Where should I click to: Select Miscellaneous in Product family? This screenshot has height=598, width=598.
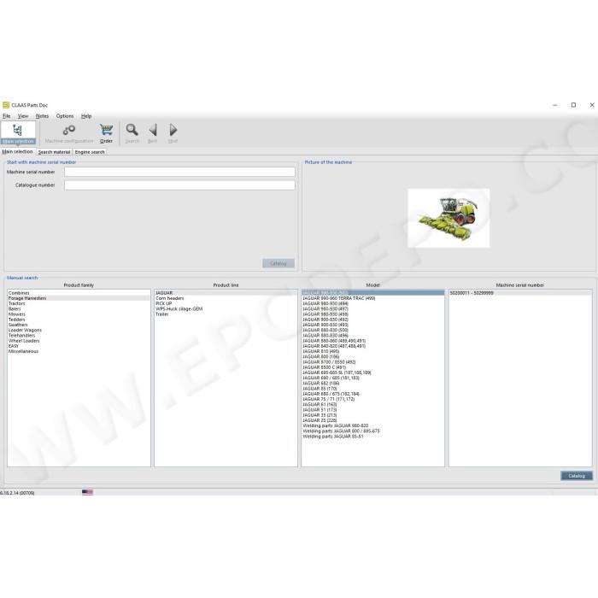[79, 351]
